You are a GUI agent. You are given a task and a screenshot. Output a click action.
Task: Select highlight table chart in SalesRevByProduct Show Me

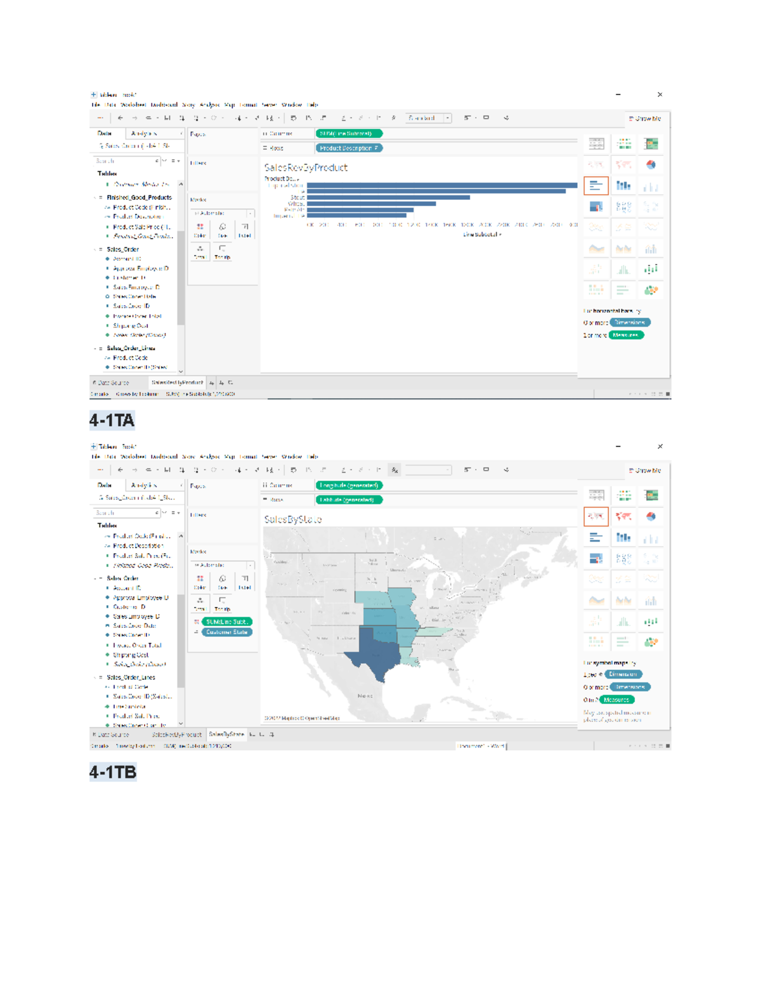click(651, 144)
